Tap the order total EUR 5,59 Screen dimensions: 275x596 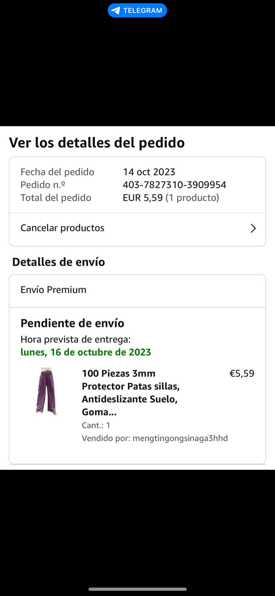click(143, 198)
